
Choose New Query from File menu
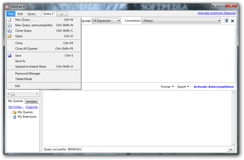[x=43, y=20]
